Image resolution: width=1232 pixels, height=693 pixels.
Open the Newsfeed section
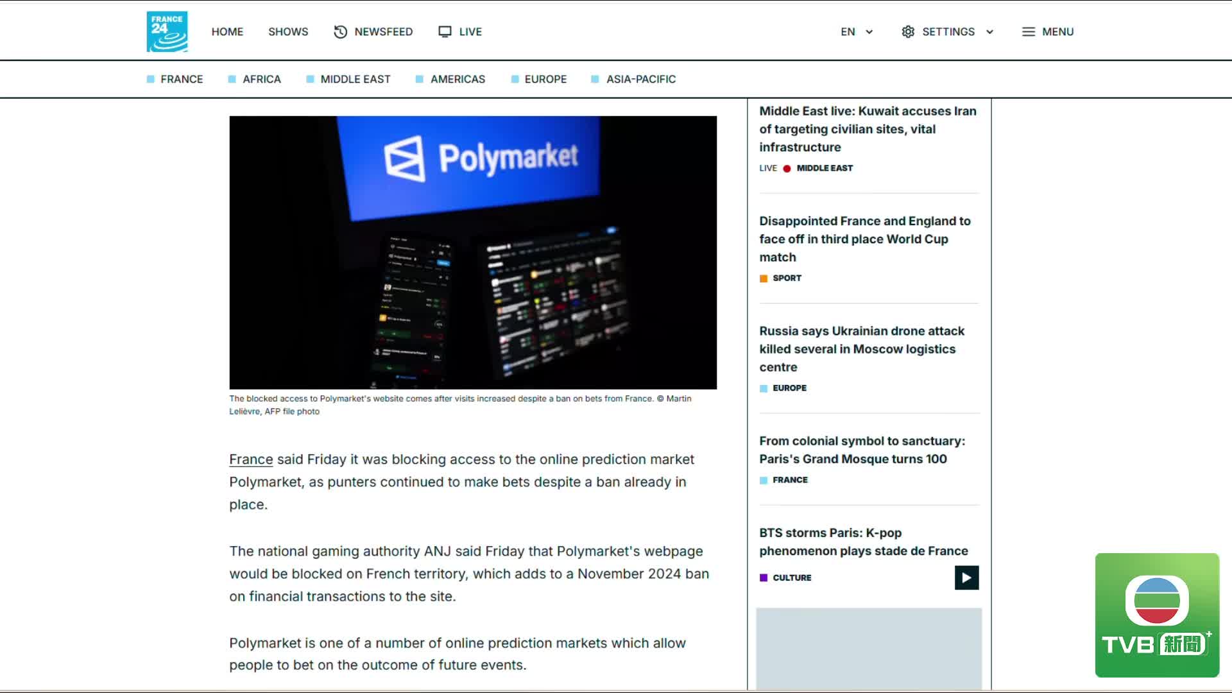click(x=384, y=31)
